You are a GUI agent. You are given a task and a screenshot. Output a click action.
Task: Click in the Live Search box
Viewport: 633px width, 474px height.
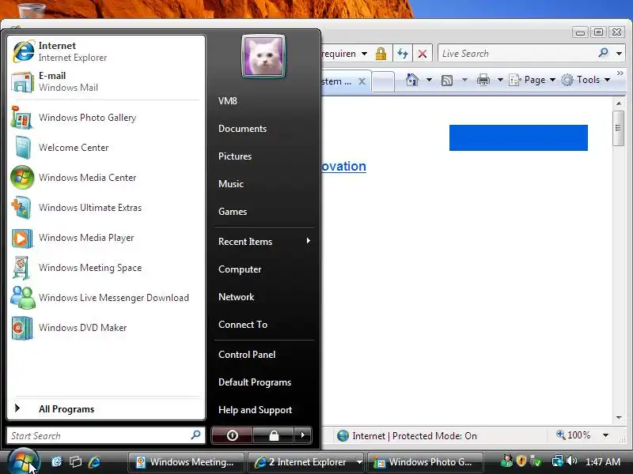coord(517,53)
